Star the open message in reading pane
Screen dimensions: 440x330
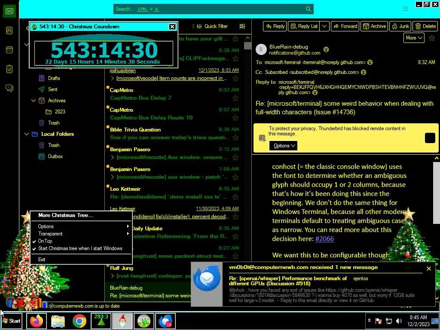click(432, 38)
